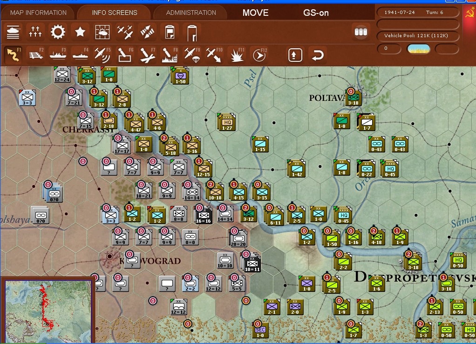Image resolution: width=476 pixels, height=344 pixels.
Task: Select the F1 ground move mode
Action: [13, 55]
